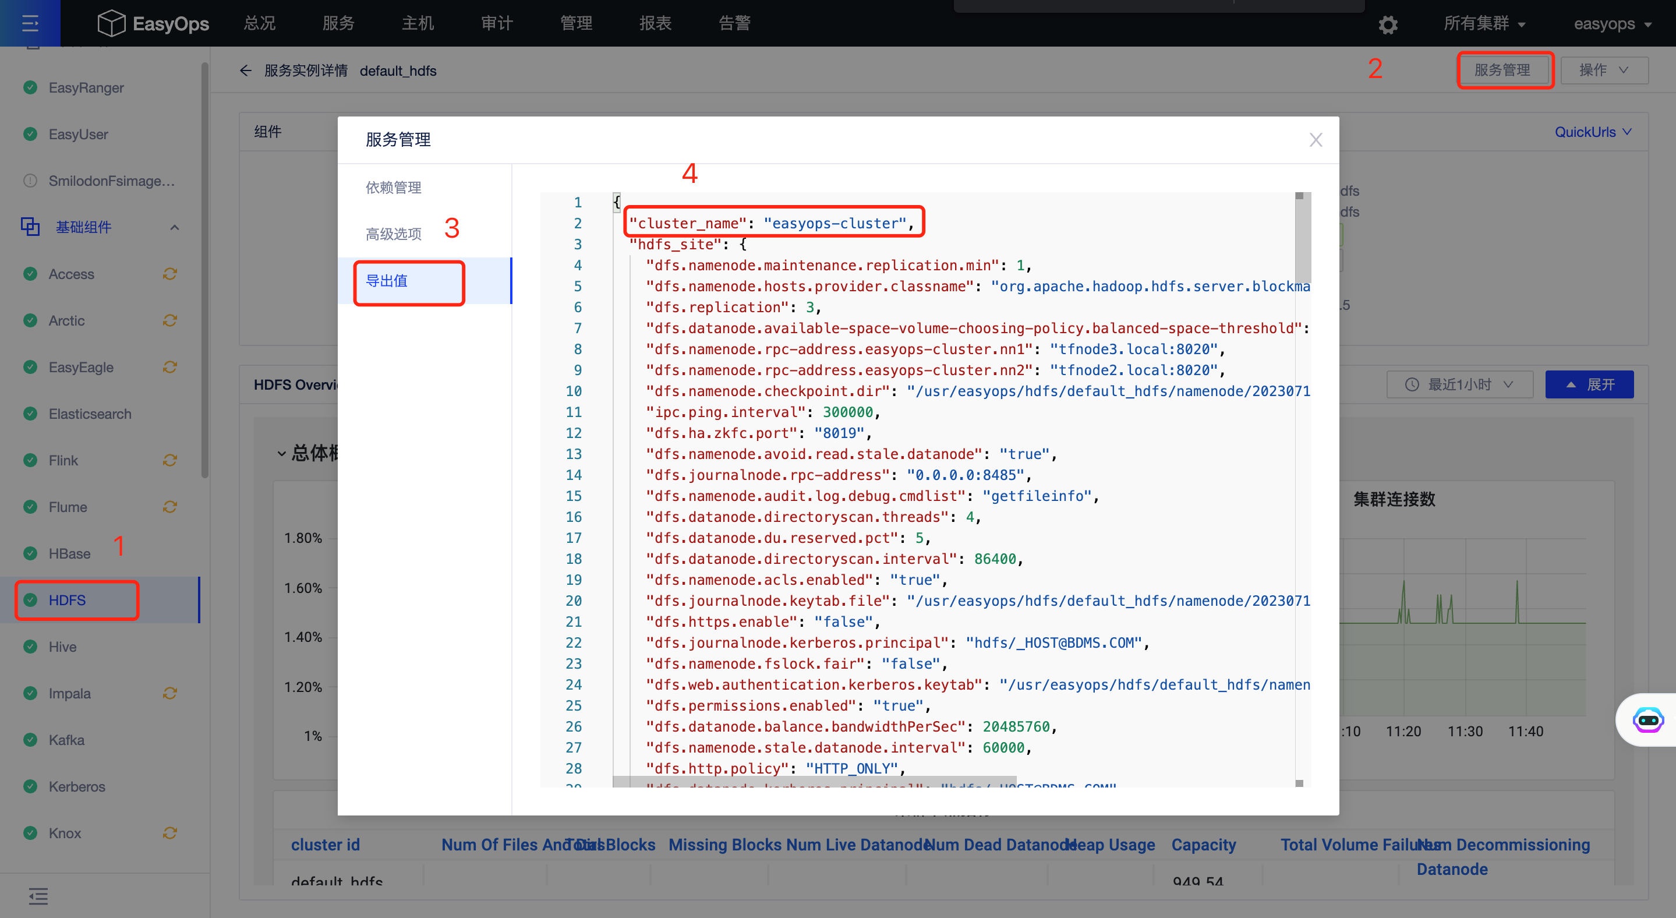
Task: Click the refresh icon next to Arctic
Action: click(170, 321)
